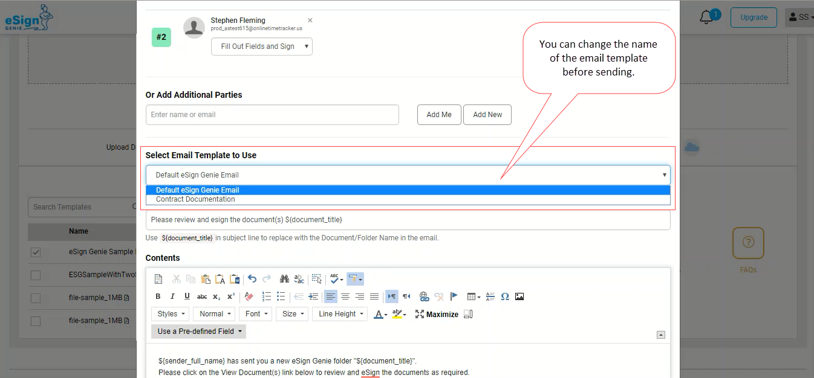Toggle Underline formatting
Screen dimensions: 814x378
coord(187,296)
